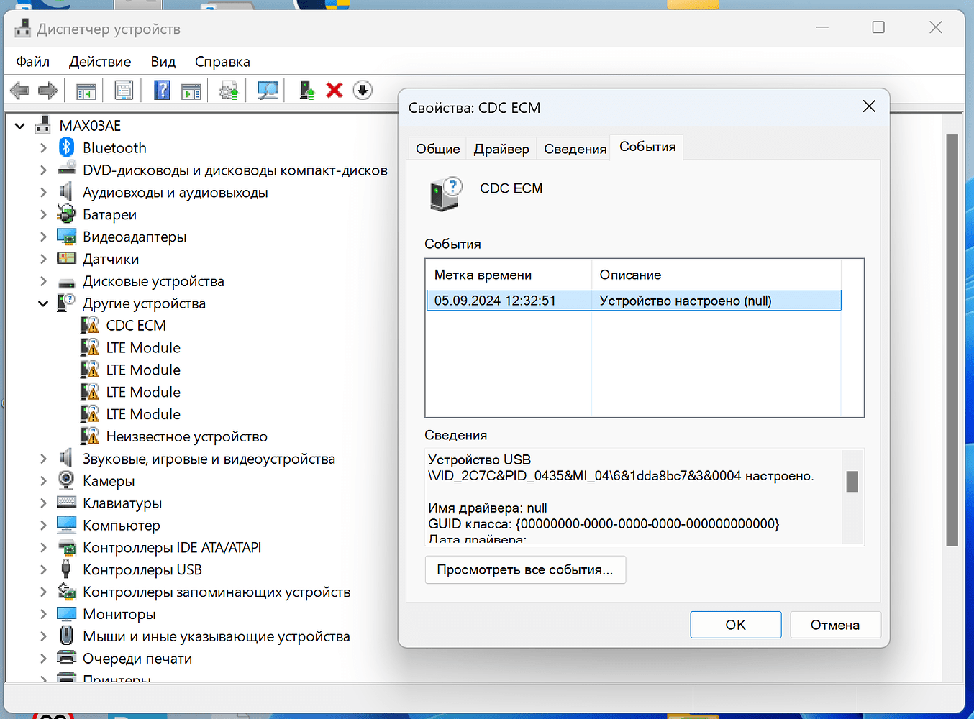Click the red X uninstall device icon
Viewport: 974px width, 719px height.
tap(334, 91)
